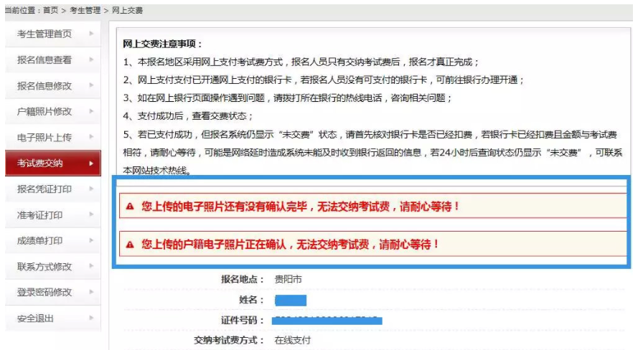The image size is (643, 350).
Task: Open 报名信息修改 in sidebar
Action: pos(44,85)
